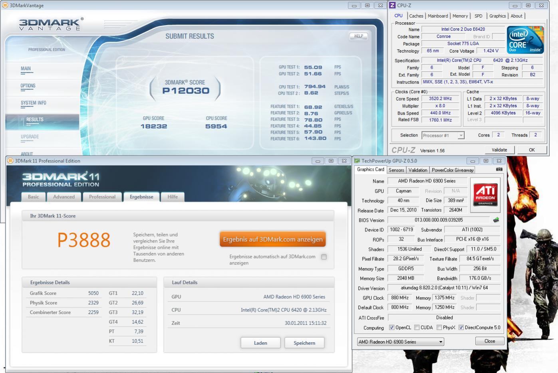Toggle the PhysX checkbox in GPU-Z

tap(439, 328)
